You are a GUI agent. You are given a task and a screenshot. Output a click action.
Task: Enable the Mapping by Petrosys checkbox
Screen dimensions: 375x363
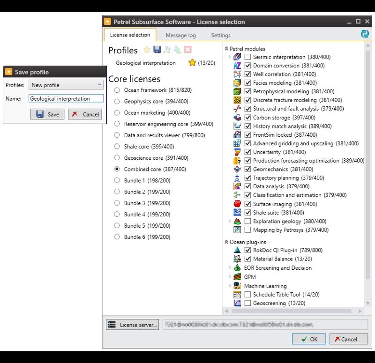248,230
